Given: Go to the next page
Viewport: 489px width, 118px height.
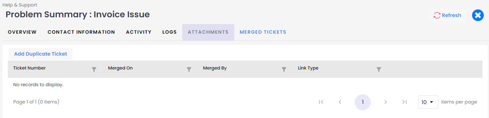Looking at the screenshot, I should pyautogui.click(x=385, y=102).
